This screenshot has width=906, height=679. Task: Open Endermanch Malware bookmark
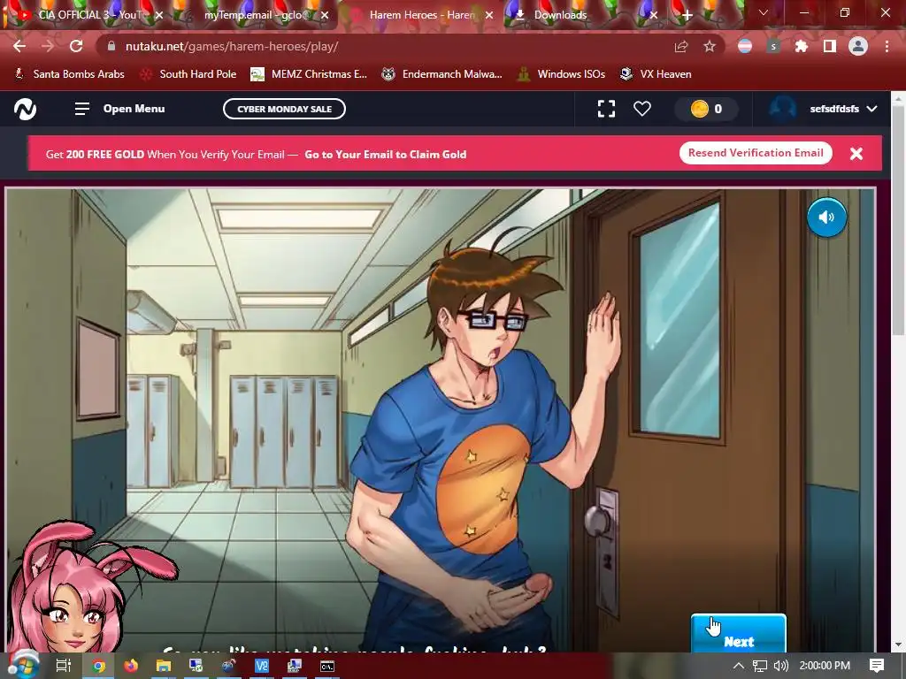442,74
